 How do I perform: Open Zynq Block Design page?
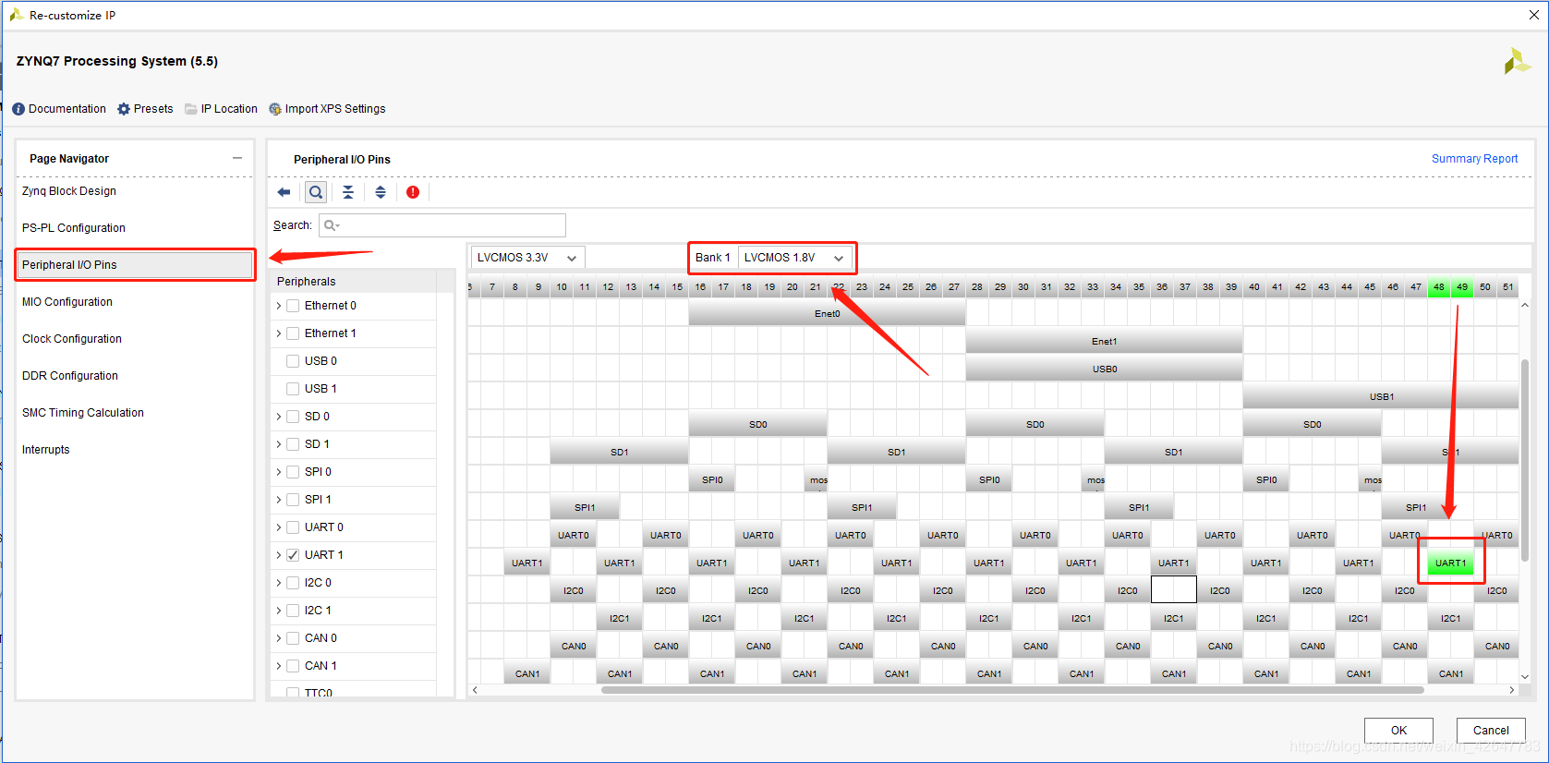click(x=69, y=191)
